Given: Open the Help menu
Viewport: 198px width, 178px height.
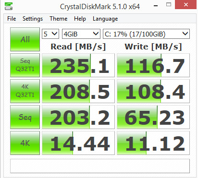Looking at the screenshot, I should (x=80, y=19).
